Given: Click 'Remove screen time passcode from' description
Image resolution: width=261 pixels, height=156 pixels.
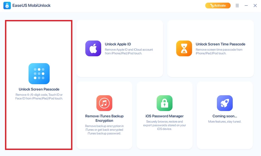Looking at the screenshot, I should [x=219, y=51].
